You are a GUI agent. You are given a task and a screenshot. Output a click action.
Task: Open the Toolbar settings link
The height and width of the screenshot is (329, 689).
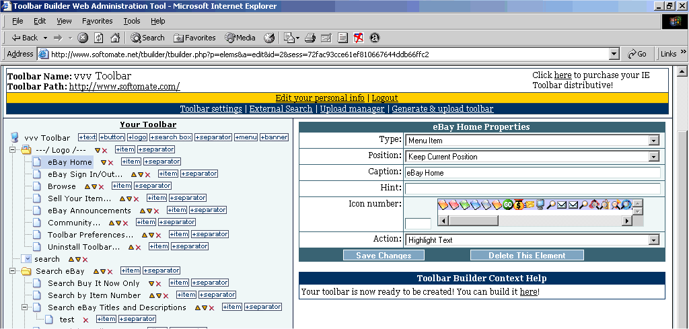[x=211, y=108]
